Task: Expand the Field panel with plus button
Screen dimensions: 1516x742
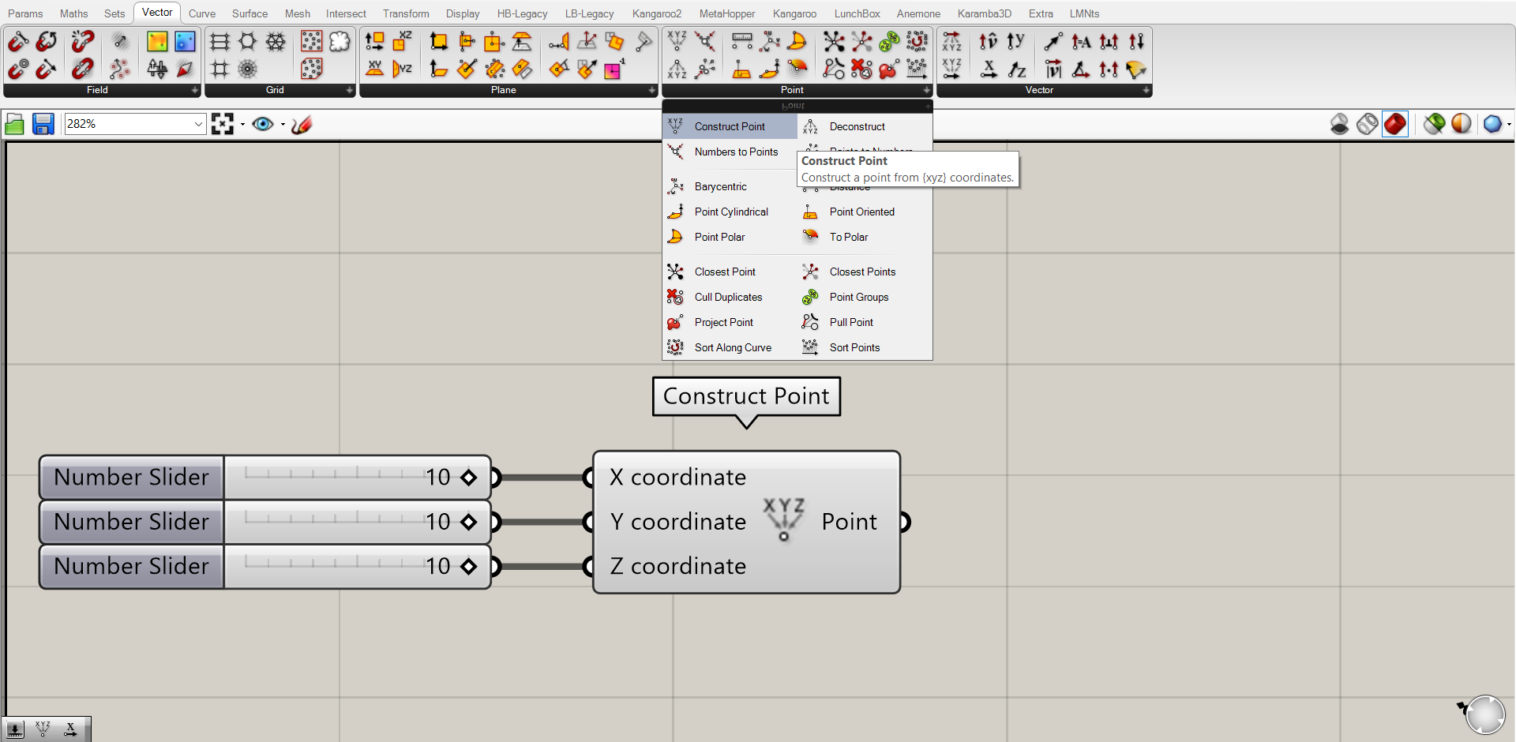Action: click(x=195, y=90)
